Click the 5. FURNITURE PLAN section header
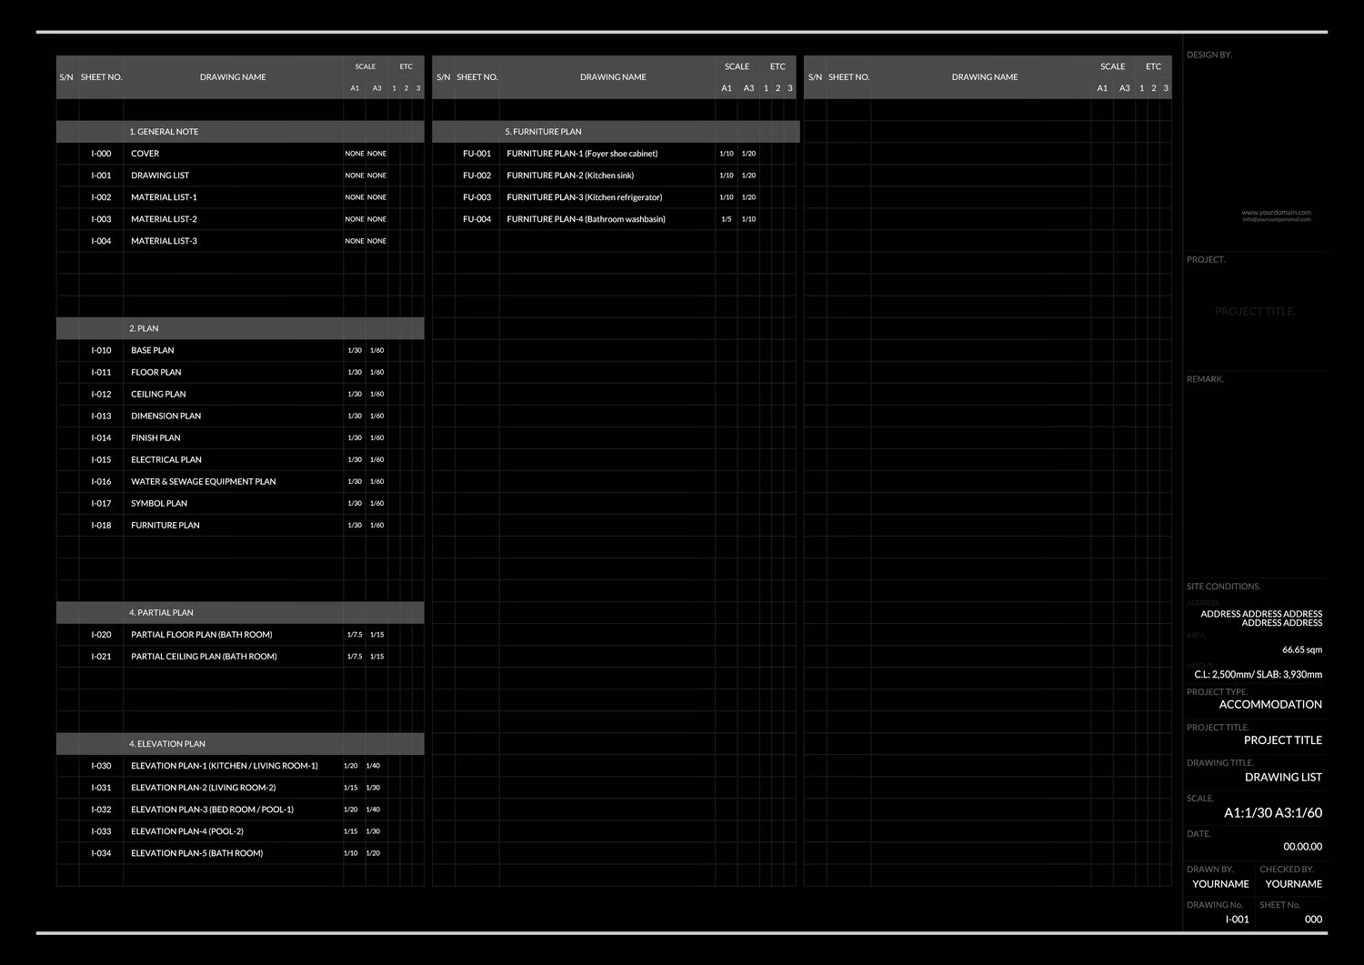The height and width of the screenshot is (965, 1364). click(x=616, y=132)
